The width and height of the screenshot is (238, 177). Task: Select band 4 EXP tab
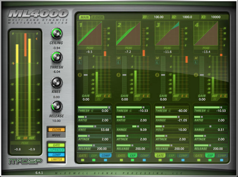(x=210, y=156)
